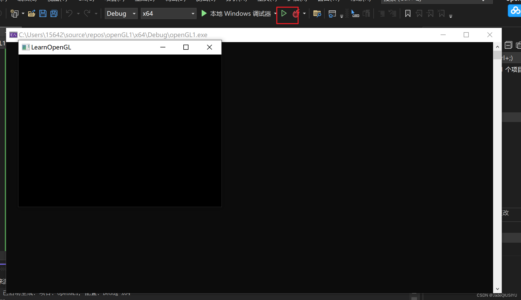This screenshot has height=300, width=521.
Task: Click the scrollbar down arrow
Action: tap(497, 289)
